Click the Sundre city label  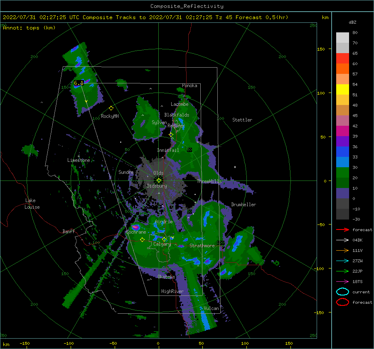(126, 172)
